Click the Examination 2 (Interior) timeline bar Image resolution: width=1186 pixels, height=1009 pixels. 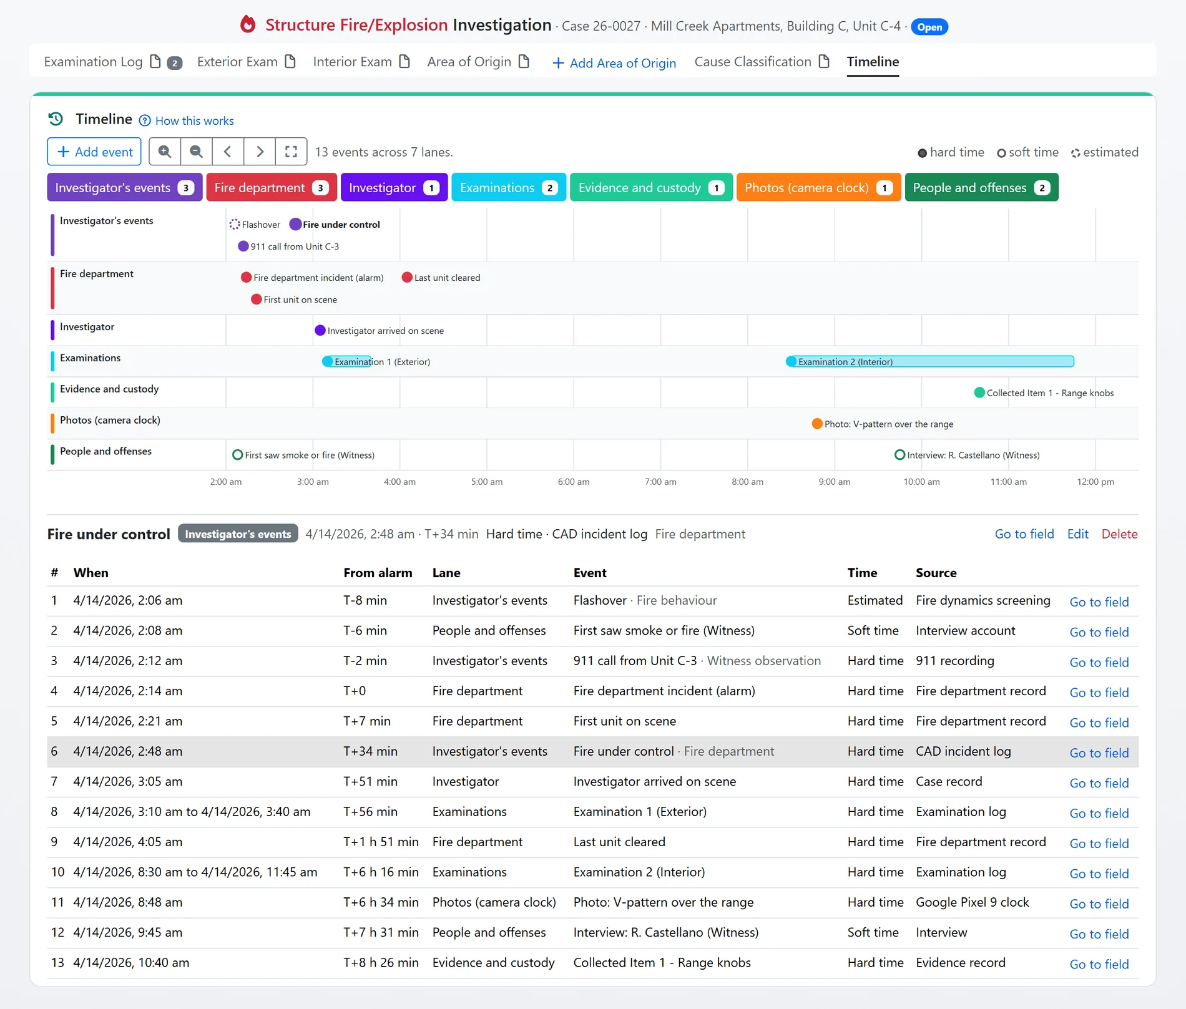(930, 361)
